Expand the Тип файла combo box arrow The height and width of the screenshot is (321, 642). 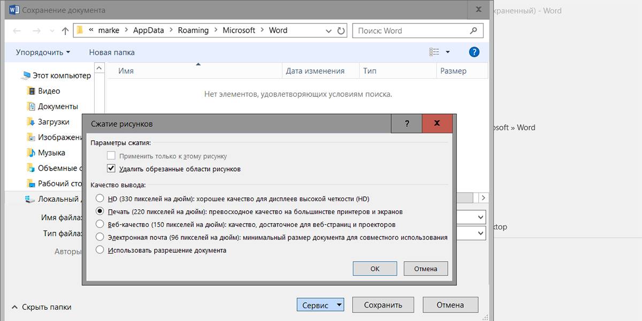click(x=480, y=233)
